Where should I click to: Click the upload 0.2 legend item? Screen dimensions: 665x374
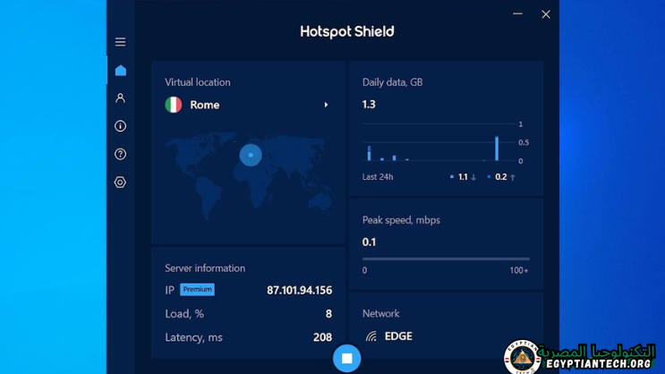(x=501, y=177)
